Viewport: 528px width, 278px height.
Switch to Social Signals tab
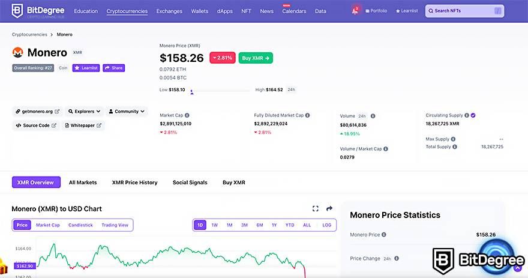pyautogui.click(x=190, y=183)
